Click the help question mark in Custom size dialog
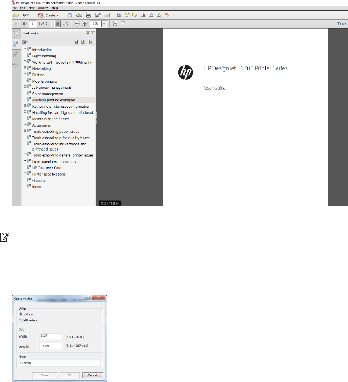Screen dimensions: 348x382 click(x=88, y=297)
